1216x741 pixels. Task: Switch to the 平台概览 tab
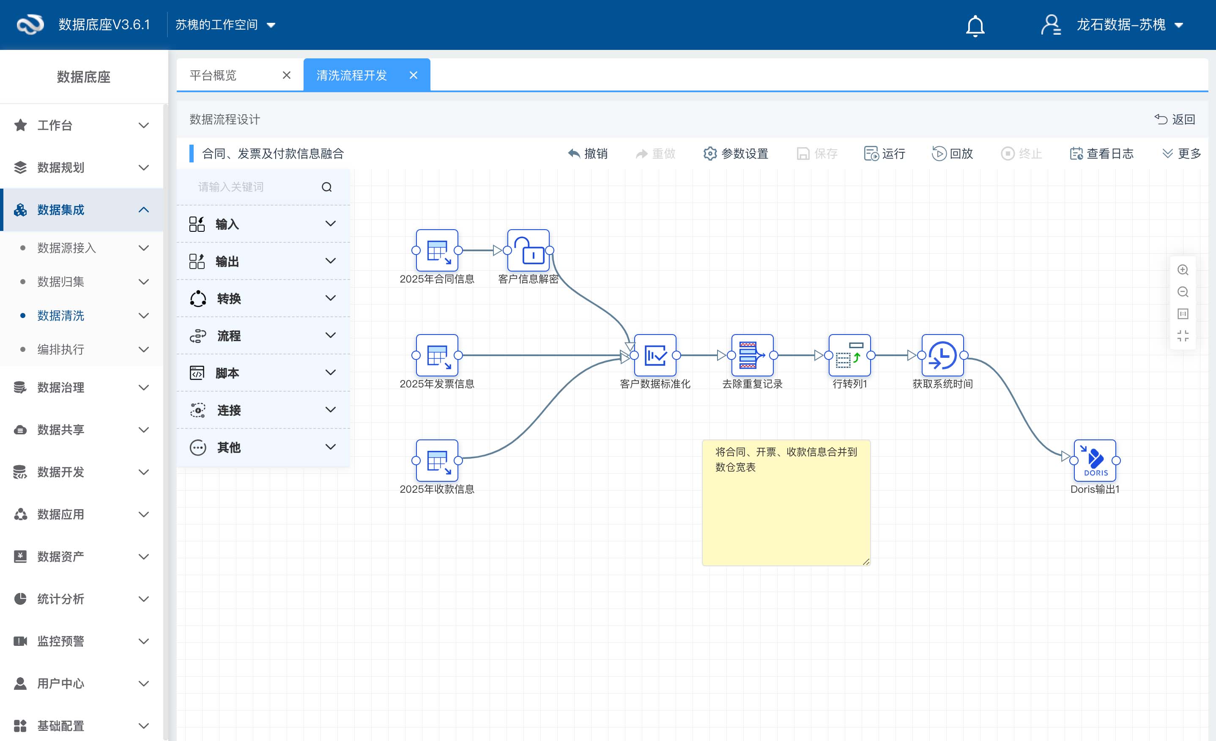pyautogui.click(x=213, y=76)
